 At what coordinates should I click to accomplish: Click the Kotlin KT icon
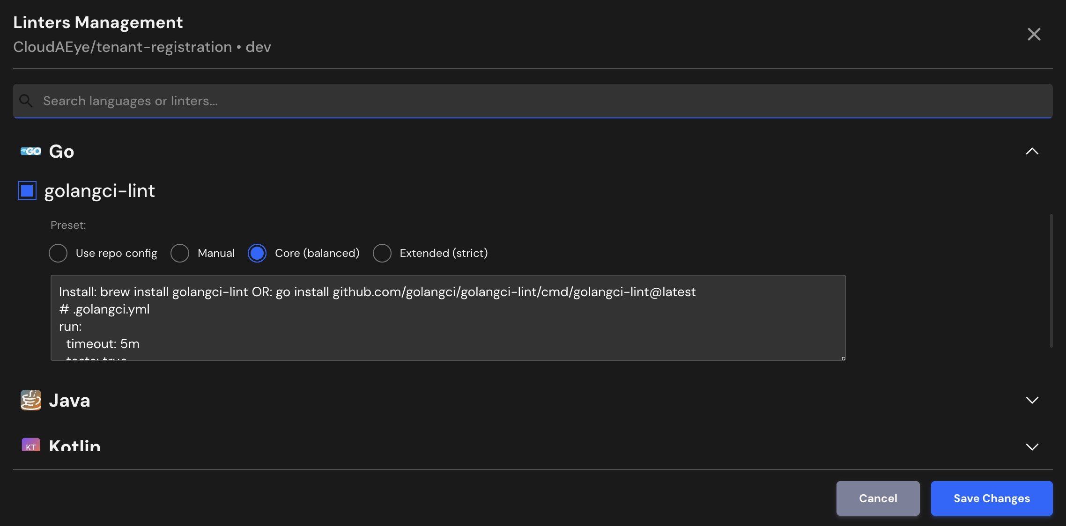pos(31,445)
